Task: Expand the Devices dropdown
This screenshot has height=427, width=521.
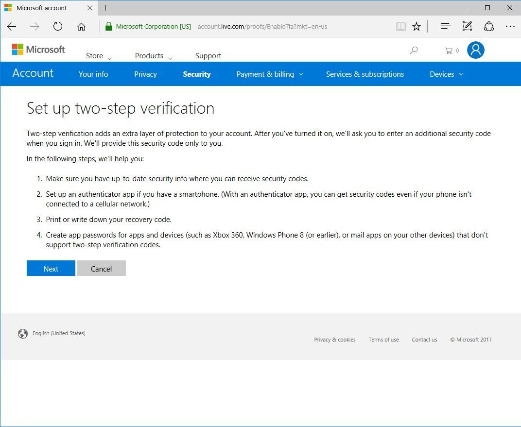Action: pyautogui.click(x=446, y=74)
